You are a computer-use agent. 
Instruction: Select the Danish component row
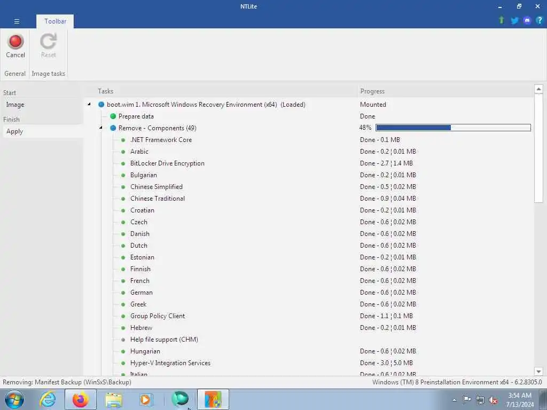tap(139, 234)
